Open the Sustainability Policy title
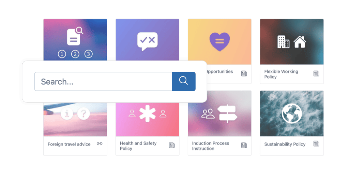The width and height of the screenshot is (349, 174). pyautogui.click(x=285, y=144)
